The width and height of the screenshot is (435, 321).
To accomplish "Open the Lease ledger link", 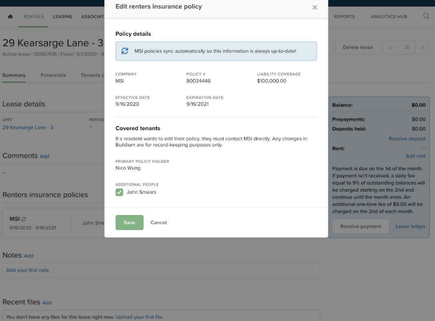I will 410,226.
